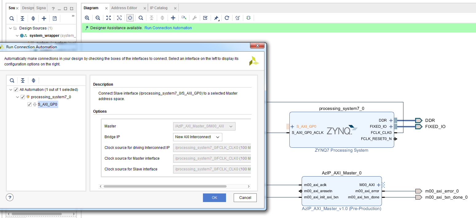
Task: Open the help document icon in Sources toolbar
Action: tap(55, 18)
